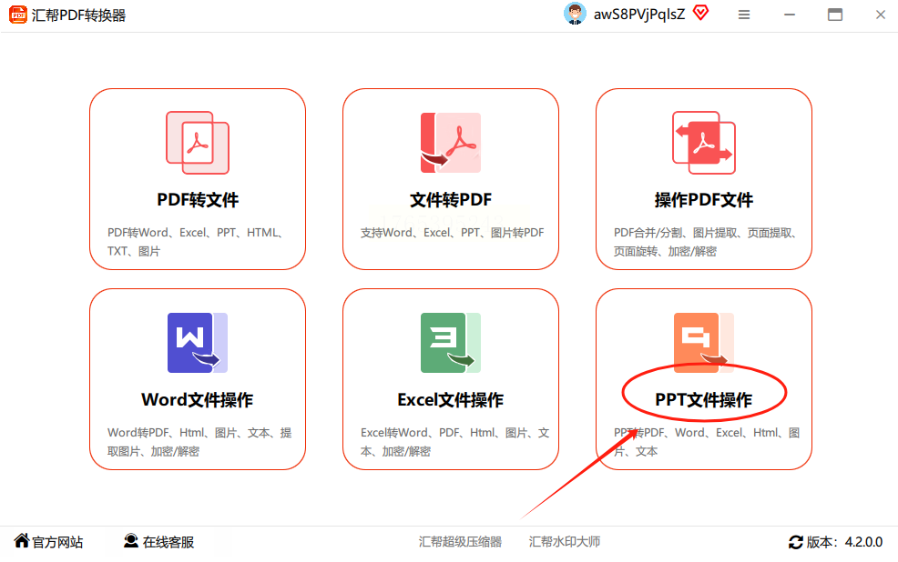Click the red VIP diamond badge

[701, 13]
